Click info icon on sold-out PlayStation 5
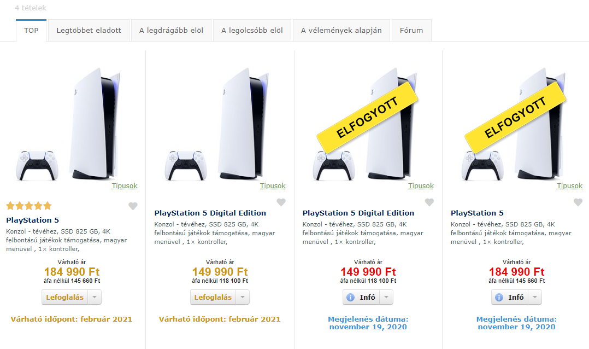 coord(499,298)
